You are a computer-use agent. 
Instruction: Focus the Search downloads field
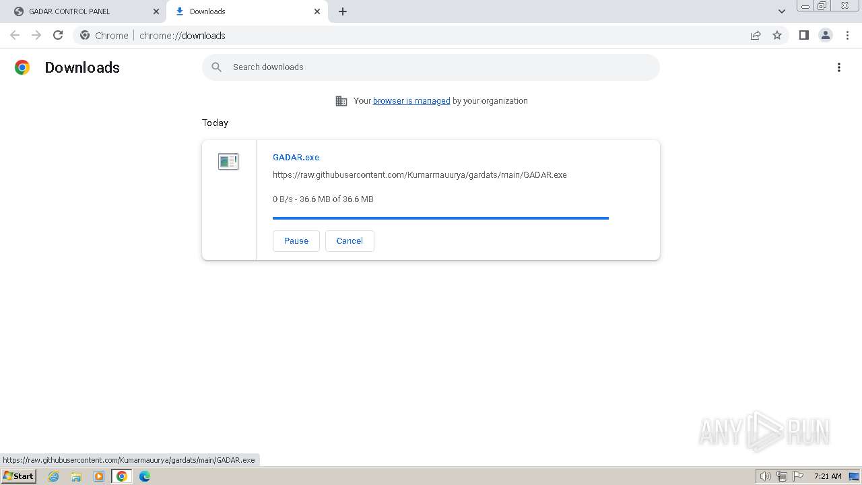pos(431,67)
